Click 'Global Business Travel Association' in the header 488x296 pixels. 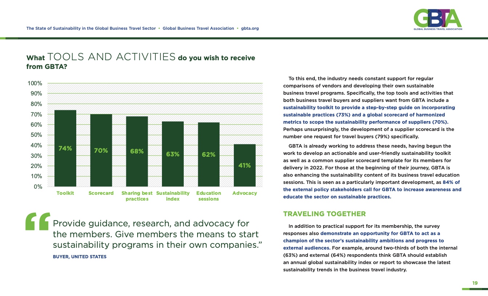198,28
